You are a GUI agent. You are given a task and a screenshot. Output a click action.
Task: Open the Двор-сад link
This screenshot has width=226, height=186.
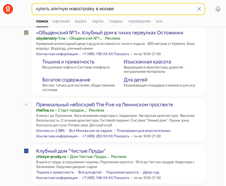point(151,172)
